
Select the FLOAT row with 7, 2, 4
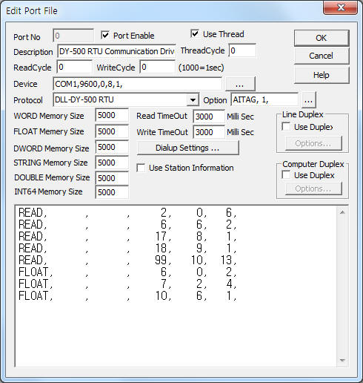click(x=127, y=284)
